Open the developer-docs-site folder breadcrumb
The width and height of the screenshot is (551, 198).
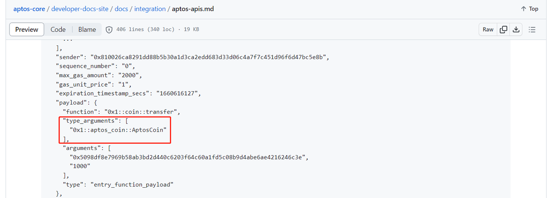(80, 9)
